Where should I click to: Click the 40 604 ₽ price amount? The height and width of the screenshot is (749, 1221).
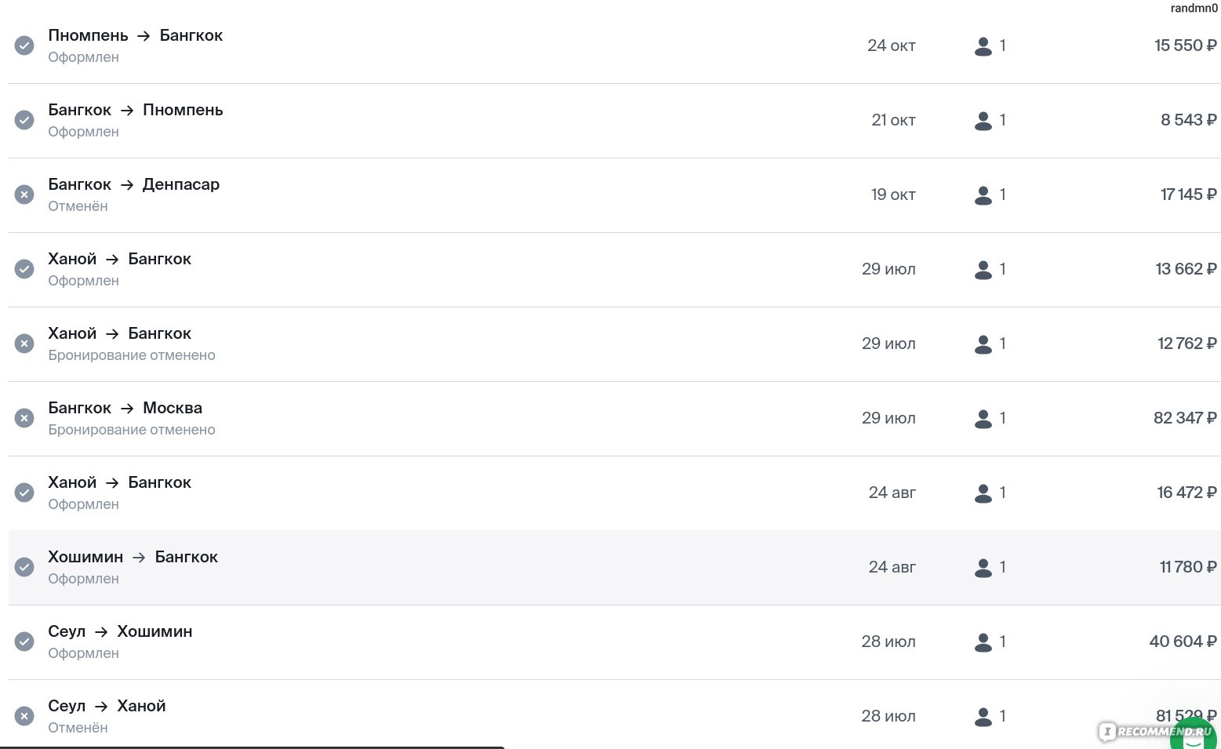[x=1183, y=642]
